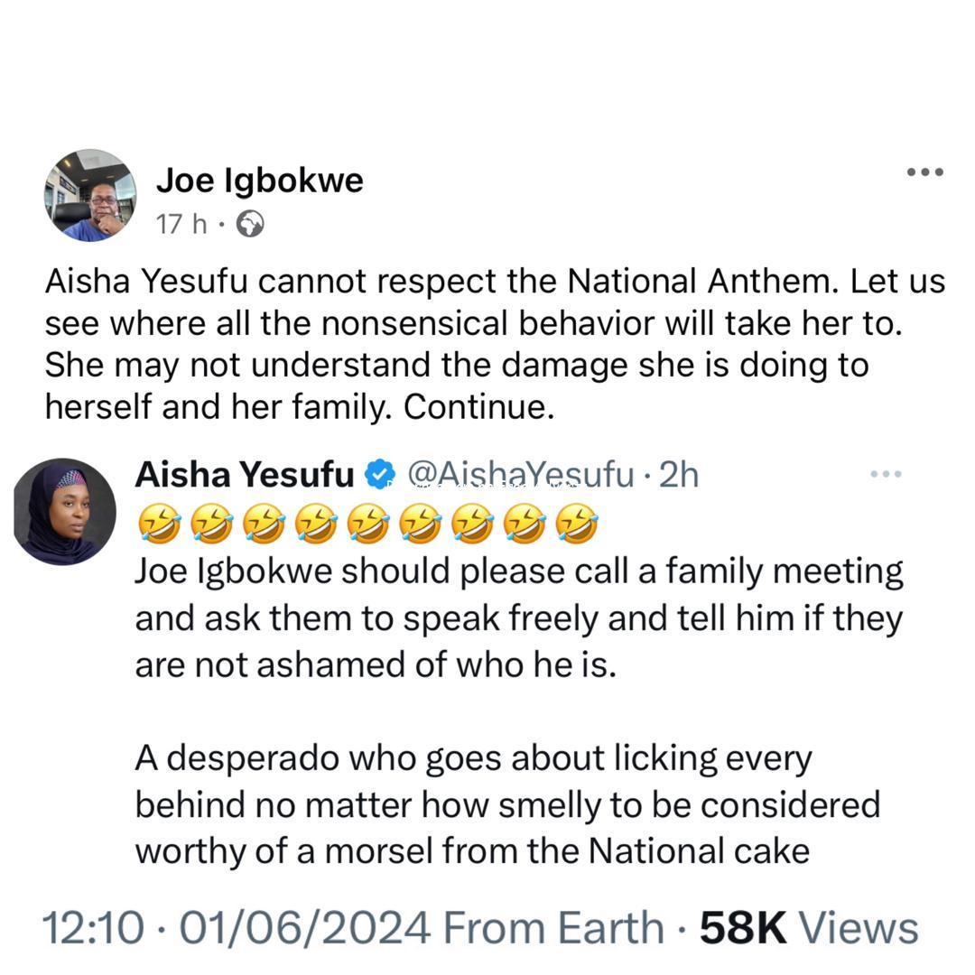
Task: Open the 58K Views count
Action: pyautogui.click(x=809, y=928)
